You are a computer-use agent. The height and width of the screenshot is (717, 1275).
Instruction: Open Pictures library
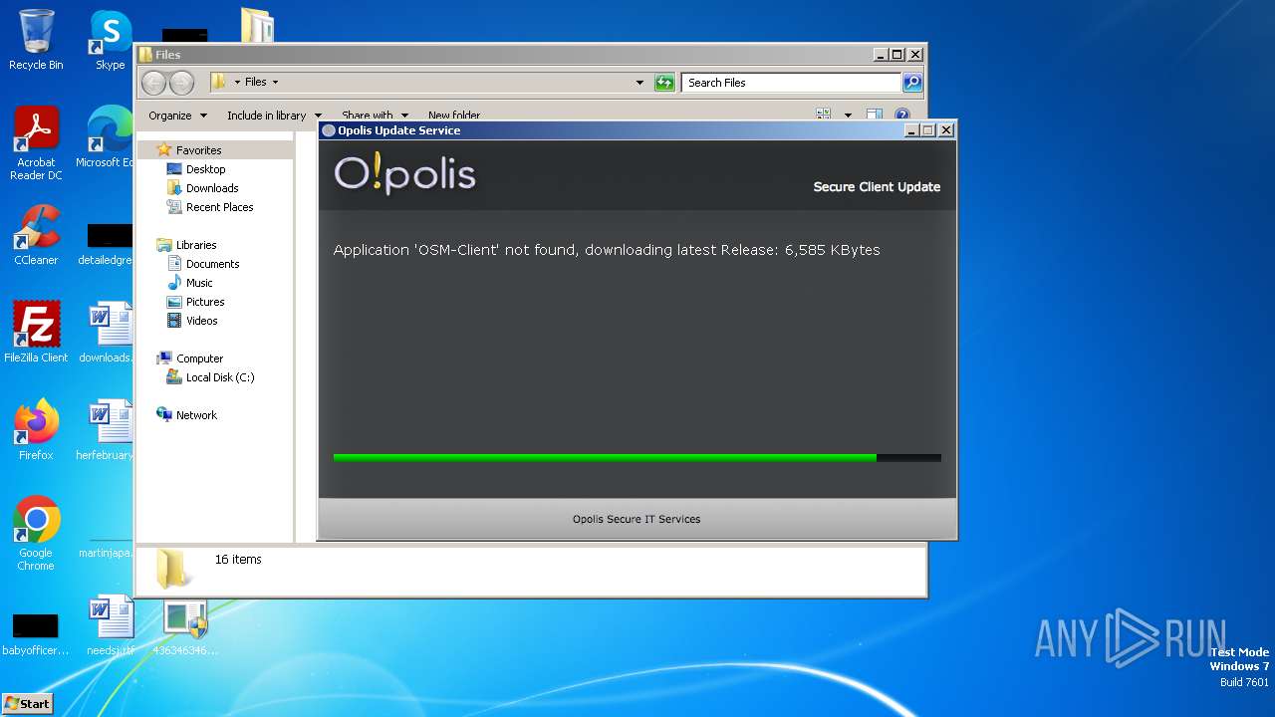[x=205, y=302]
